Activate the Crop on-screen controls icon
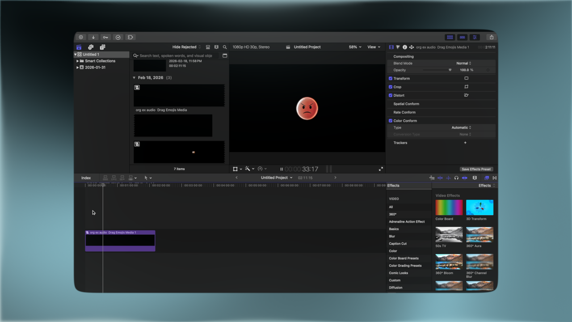The width and height of the screenshot is (572, 322). coord(466,87)
